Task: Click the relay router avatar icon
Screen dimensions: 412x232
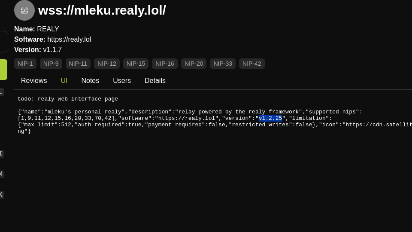Action: [24, 10]
